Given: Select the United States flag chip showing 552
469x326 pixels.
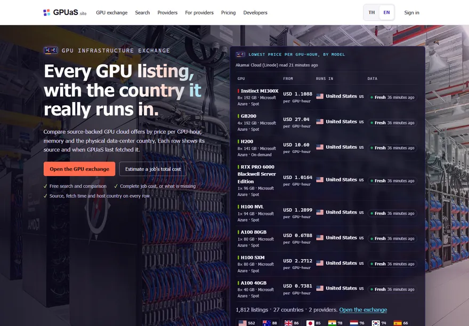Looking at the screenshot, I should click(247, 323).
